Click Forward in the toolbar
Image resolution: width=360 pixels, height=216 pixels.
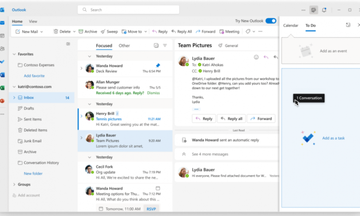tap(206, 32)
